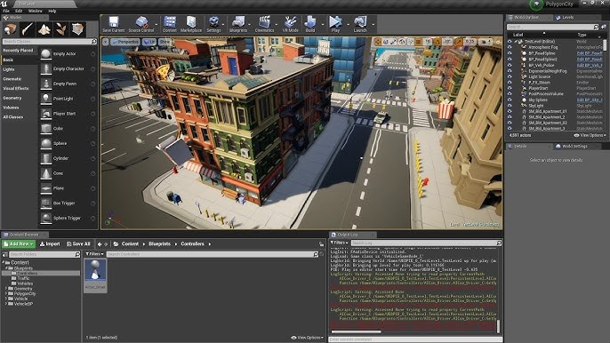Toggle visibility eye for PlayerStart

coord(510,88)
